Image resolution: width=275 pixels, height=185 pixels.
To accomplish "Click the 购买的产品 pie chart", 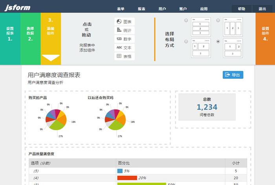I will tap(56, 119).
